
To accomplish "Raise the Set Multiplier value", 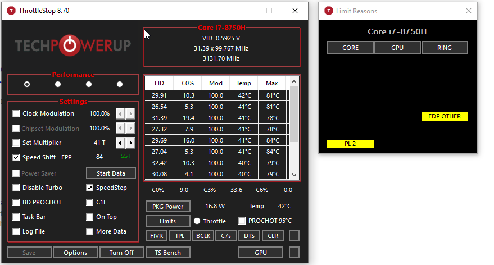I will click(x=130, y=143).
